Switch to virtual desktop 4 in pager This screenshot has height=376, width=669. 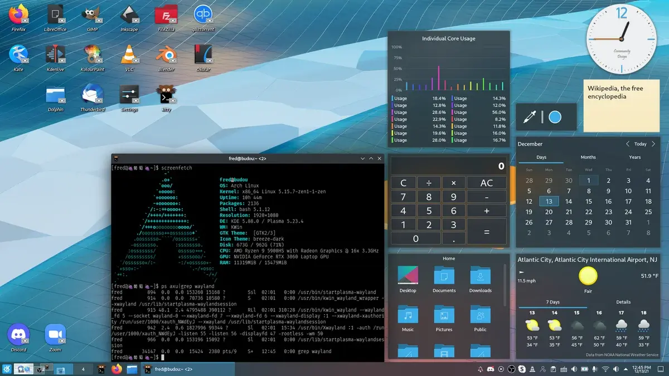[x=83, y=369]
